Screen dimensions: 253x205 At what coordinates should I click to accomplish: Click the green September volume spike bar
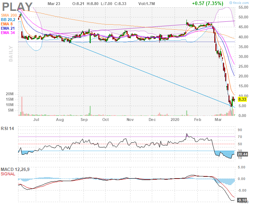[90, 111]
